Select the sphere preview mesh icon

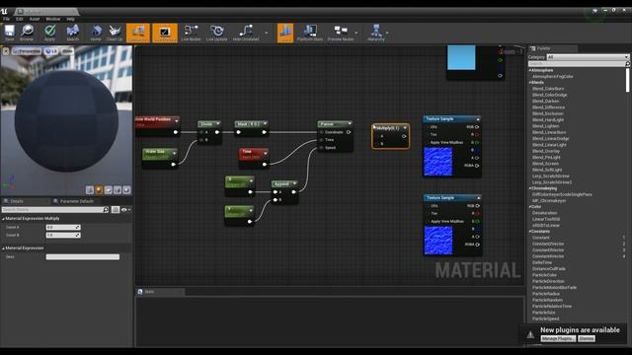tap(99, 190)
